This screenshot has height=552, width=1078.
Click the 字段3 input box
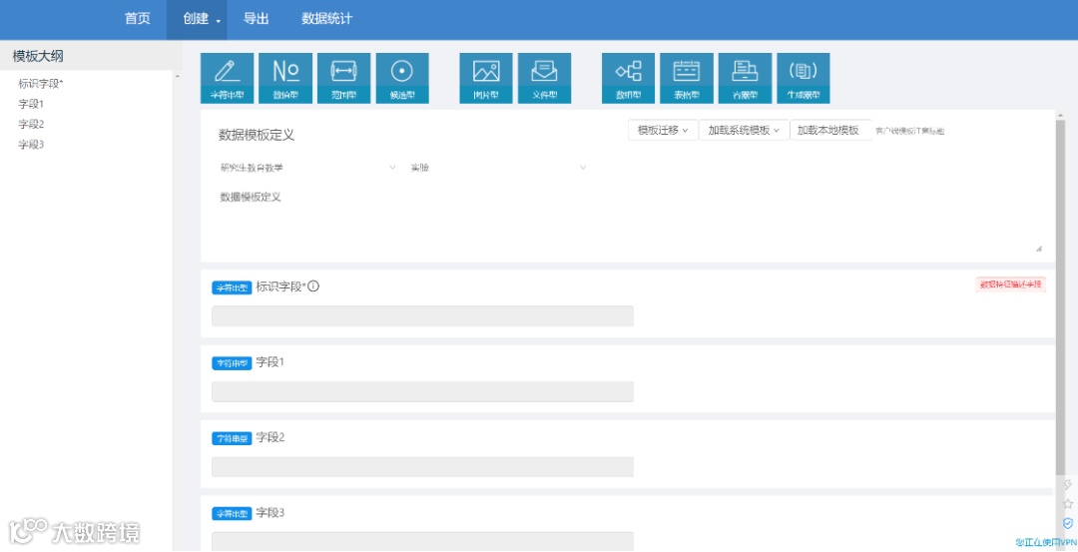tap(422, 541)
